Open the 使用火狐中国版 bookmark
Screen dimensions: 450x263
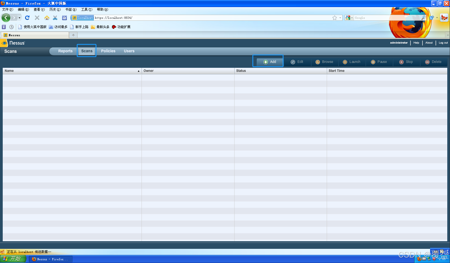[32, 27]
